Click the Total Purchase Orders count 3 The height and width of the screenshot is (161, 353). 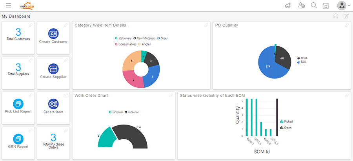coord(53,137)
